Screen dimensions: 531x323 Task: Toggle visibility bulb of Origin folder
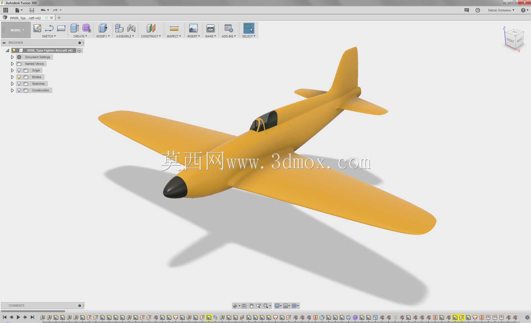[19, 70]
